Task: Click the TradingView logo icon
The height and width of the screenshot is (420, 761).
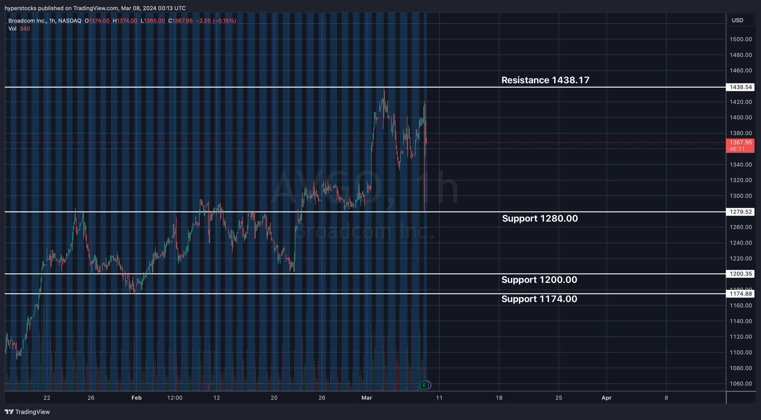Action: [x=9, y=412]
